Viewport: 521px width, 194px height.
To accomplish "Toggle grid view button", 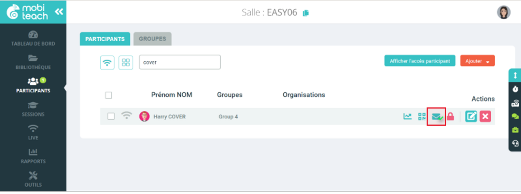I will 126,62.
